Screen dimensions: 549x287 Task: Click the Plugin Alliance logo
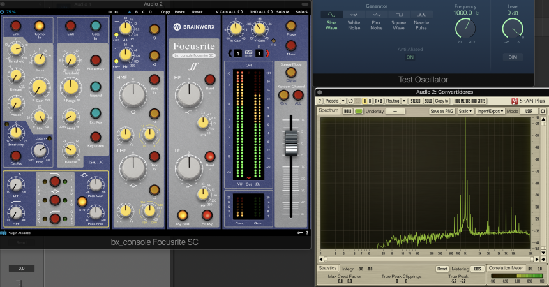click(x=16, y=233)
